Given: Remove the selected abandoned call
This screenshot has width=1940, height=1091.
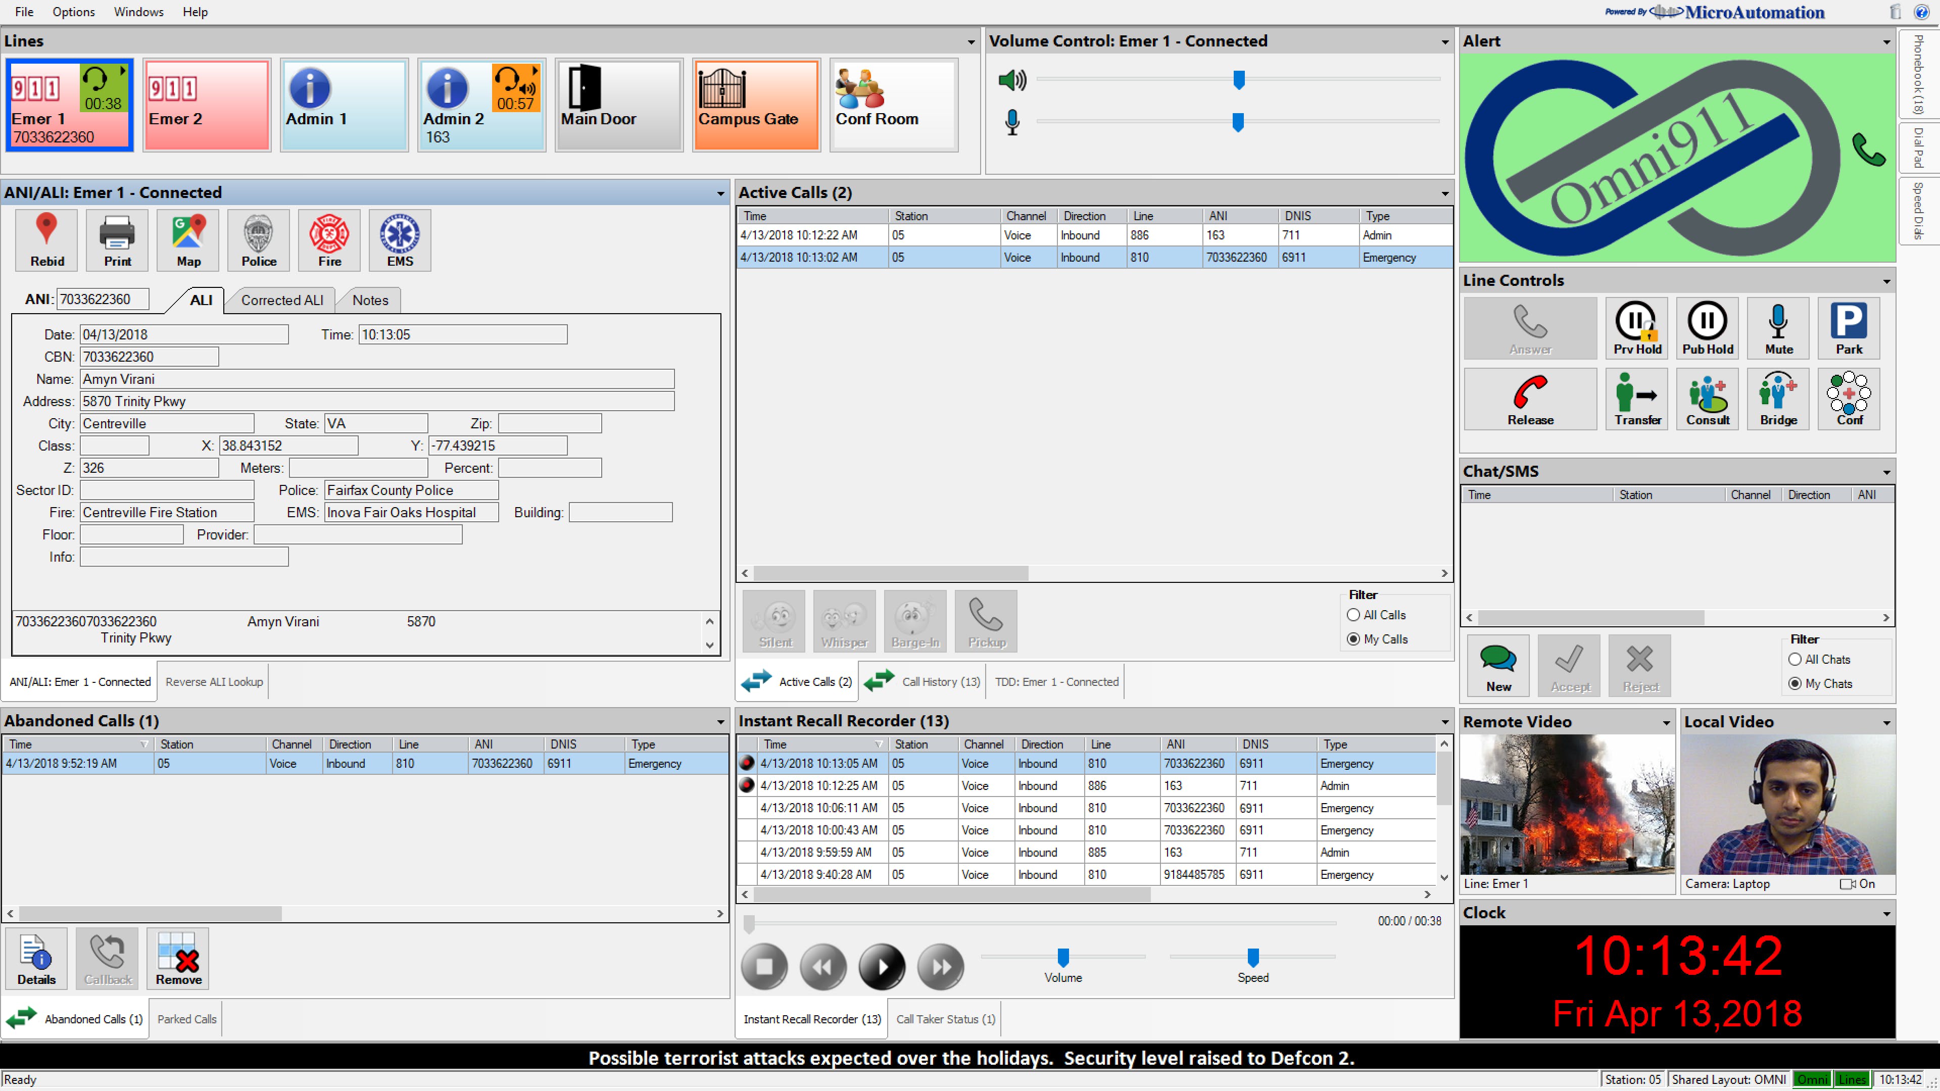Looking at the screenshot, I should click(x=178, y=958).
